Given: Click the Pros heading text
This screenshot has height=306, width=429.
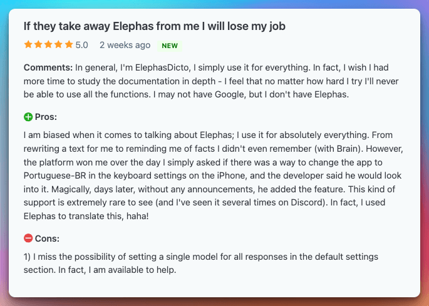Looking at the screenshot, I should coord(46,117).
